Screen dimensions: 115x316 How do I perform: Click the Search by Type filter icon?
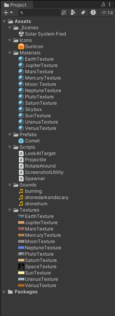pyautogui.click(x=73, y=13)
